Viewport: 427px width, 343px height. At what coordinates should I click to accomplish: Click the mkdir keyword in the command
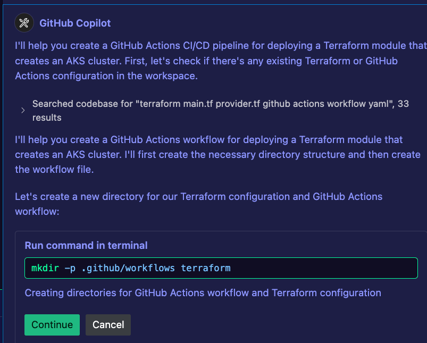coord(45,268)
